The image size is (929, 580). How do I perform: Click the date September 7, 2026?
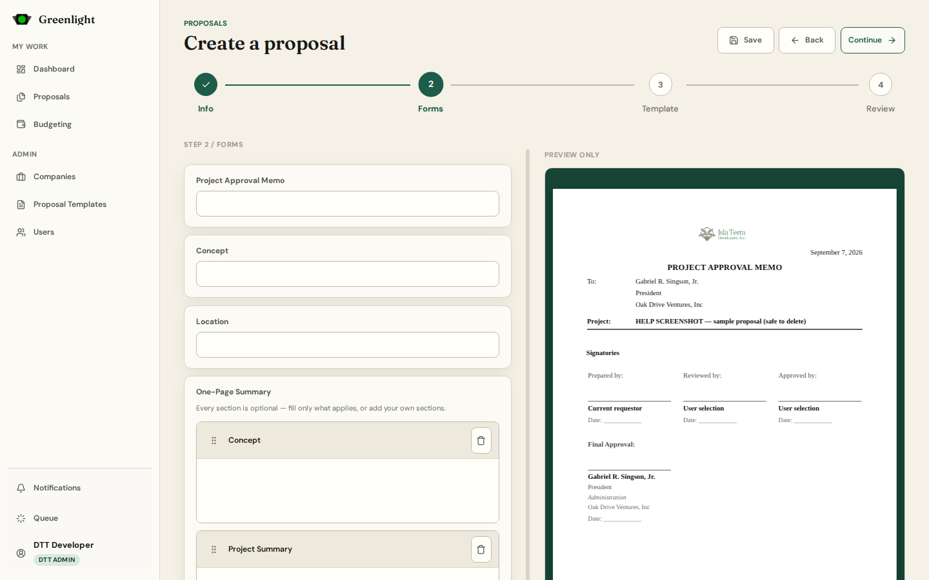click(x=836, y=253)
